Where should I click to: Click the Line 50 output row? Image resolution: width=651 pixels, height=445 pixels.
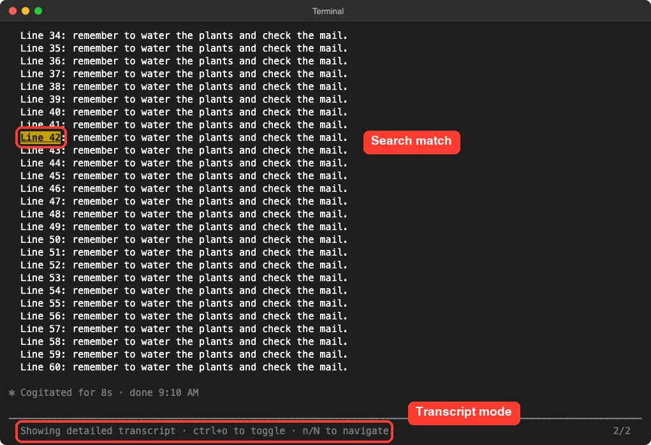tap(184, 240)
